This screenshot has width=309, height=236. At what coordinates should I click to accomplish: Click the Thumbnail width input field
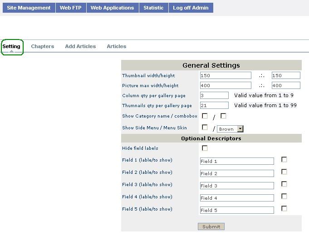226,76
